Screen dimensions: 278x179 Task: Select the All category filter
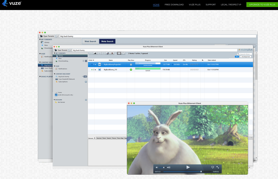237,57
